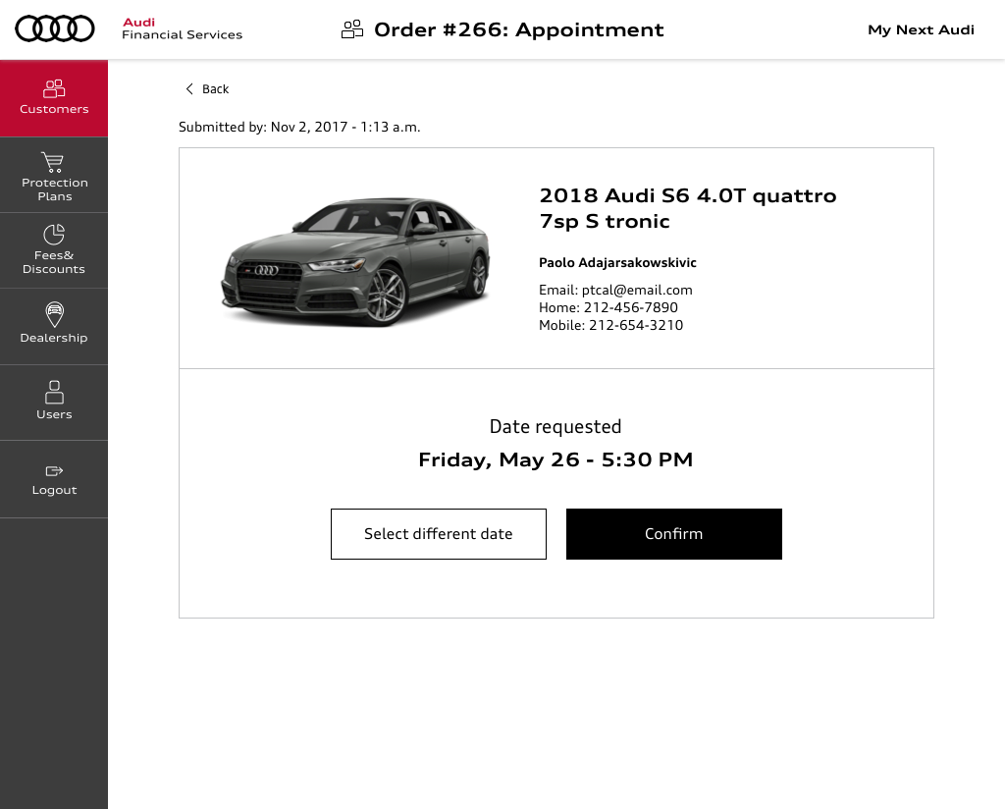Select the Customers sidebar label
The height and width of the screenshot is (809, 1005).
(x=54, y=109)
